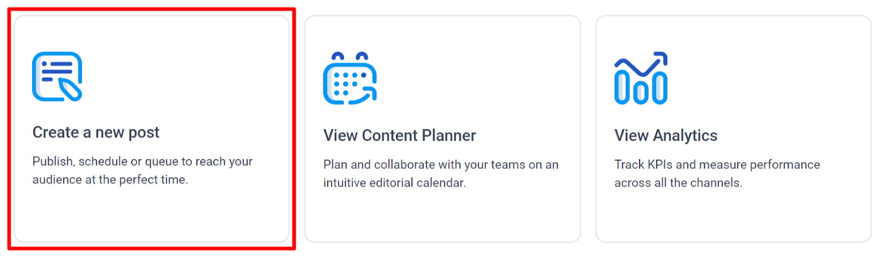
Task: Open the "View Analytics" heading
Action: [666, 135]
